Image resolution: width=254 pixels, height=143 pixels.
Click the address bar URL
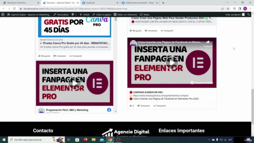(75, 9)
